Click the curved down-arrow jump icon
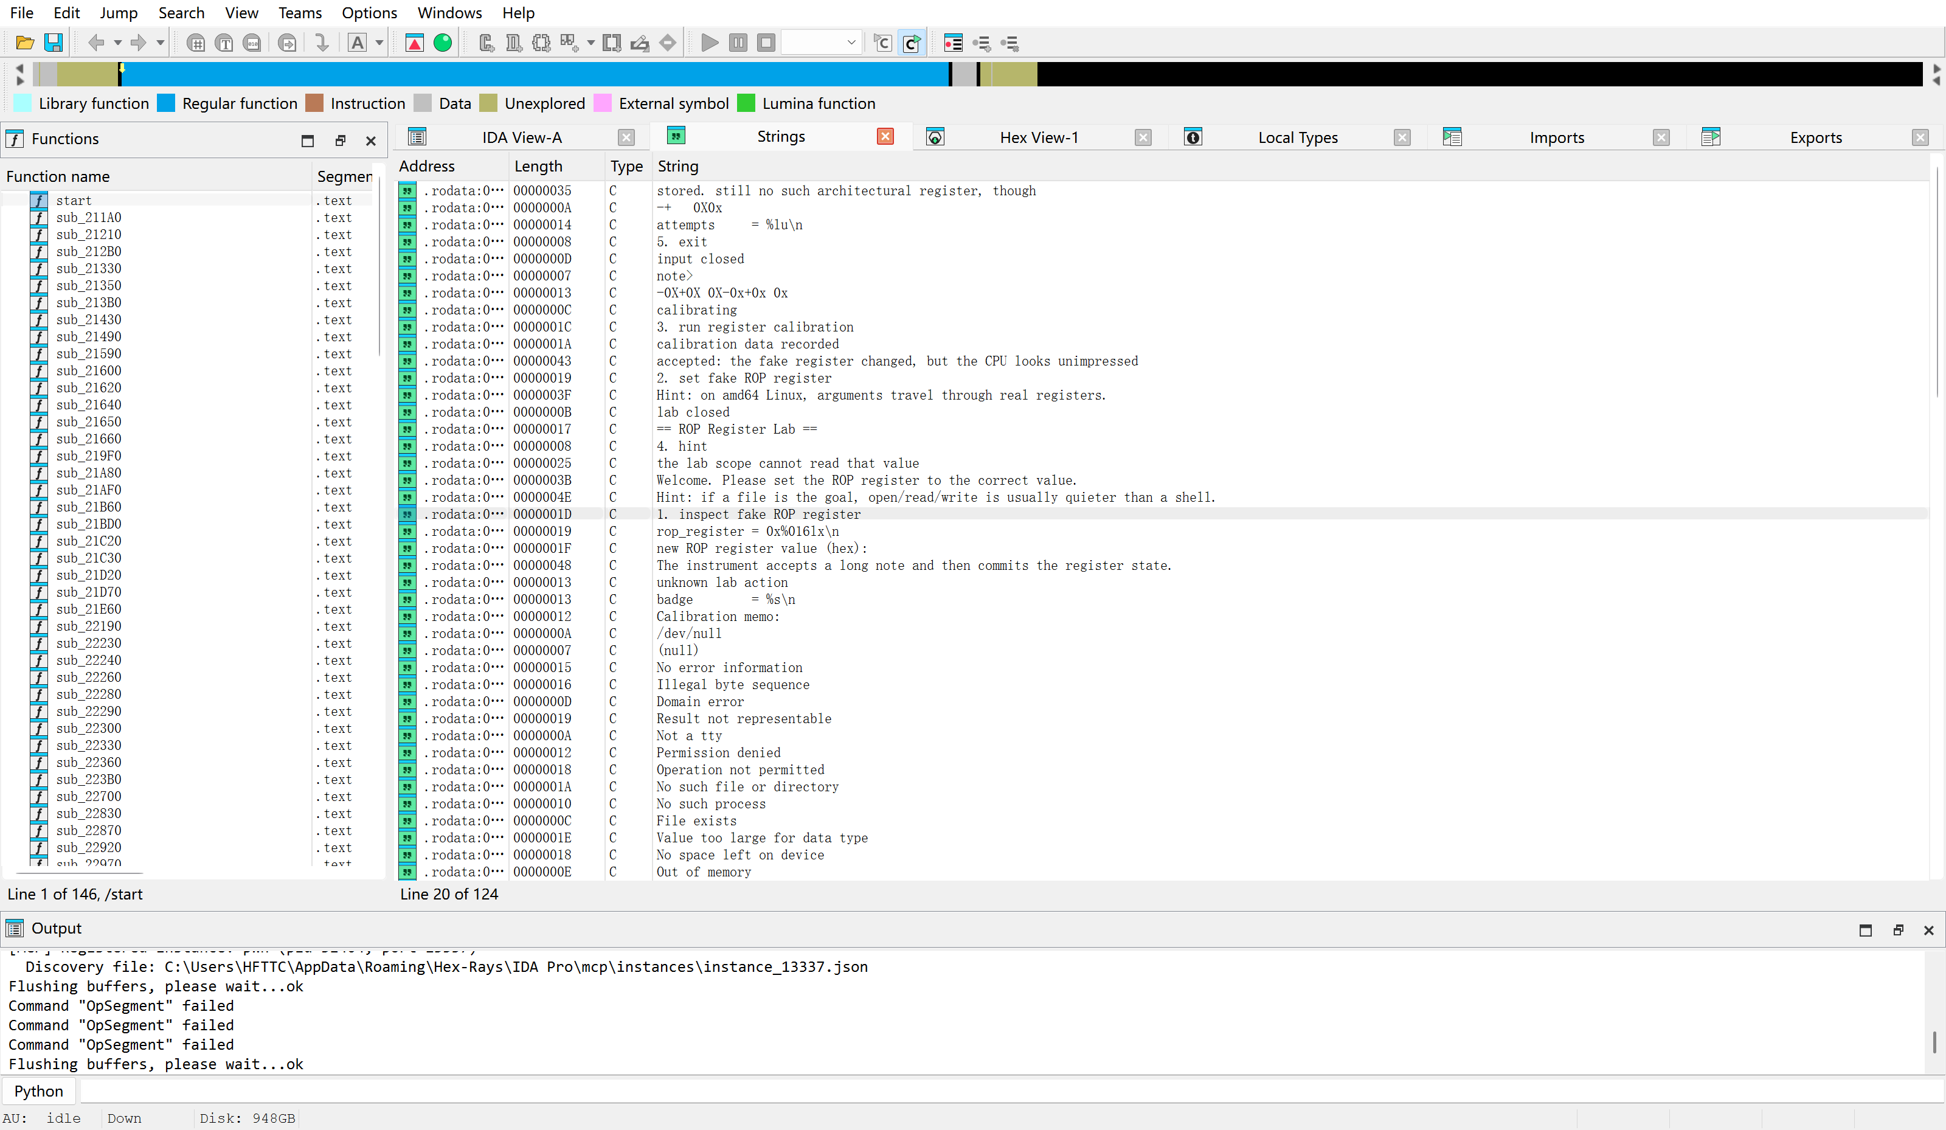The image size is (1946, 1130). point(322,43)
